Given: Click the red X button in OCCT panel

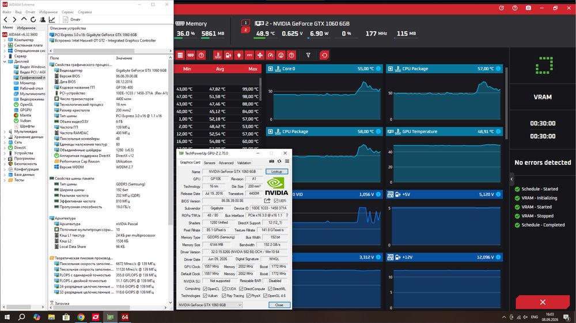Looking at the screenshot, I should click(543, 302).
